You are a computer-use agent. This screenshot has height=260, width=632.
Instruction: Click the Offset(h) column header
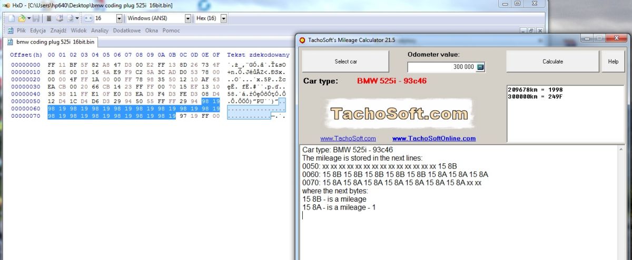click(26, 55)
